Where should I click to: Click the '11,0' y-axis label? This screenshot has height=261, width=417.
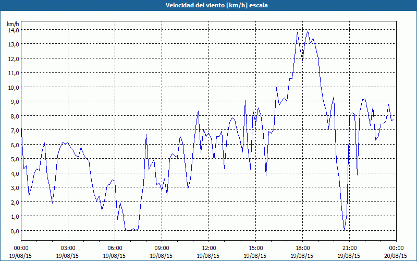[14, 74]
